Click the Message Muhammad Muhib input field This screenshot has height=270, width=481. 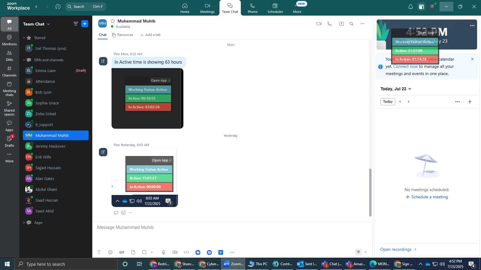(231, 227)
